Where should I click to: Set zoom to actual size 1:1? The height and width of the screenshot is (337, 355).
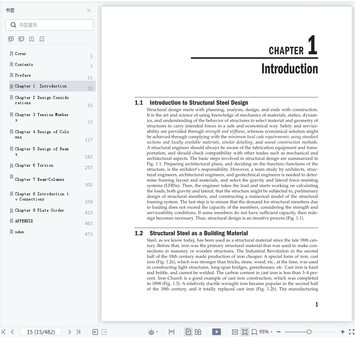pyautogui.click(x=235, y=332)
